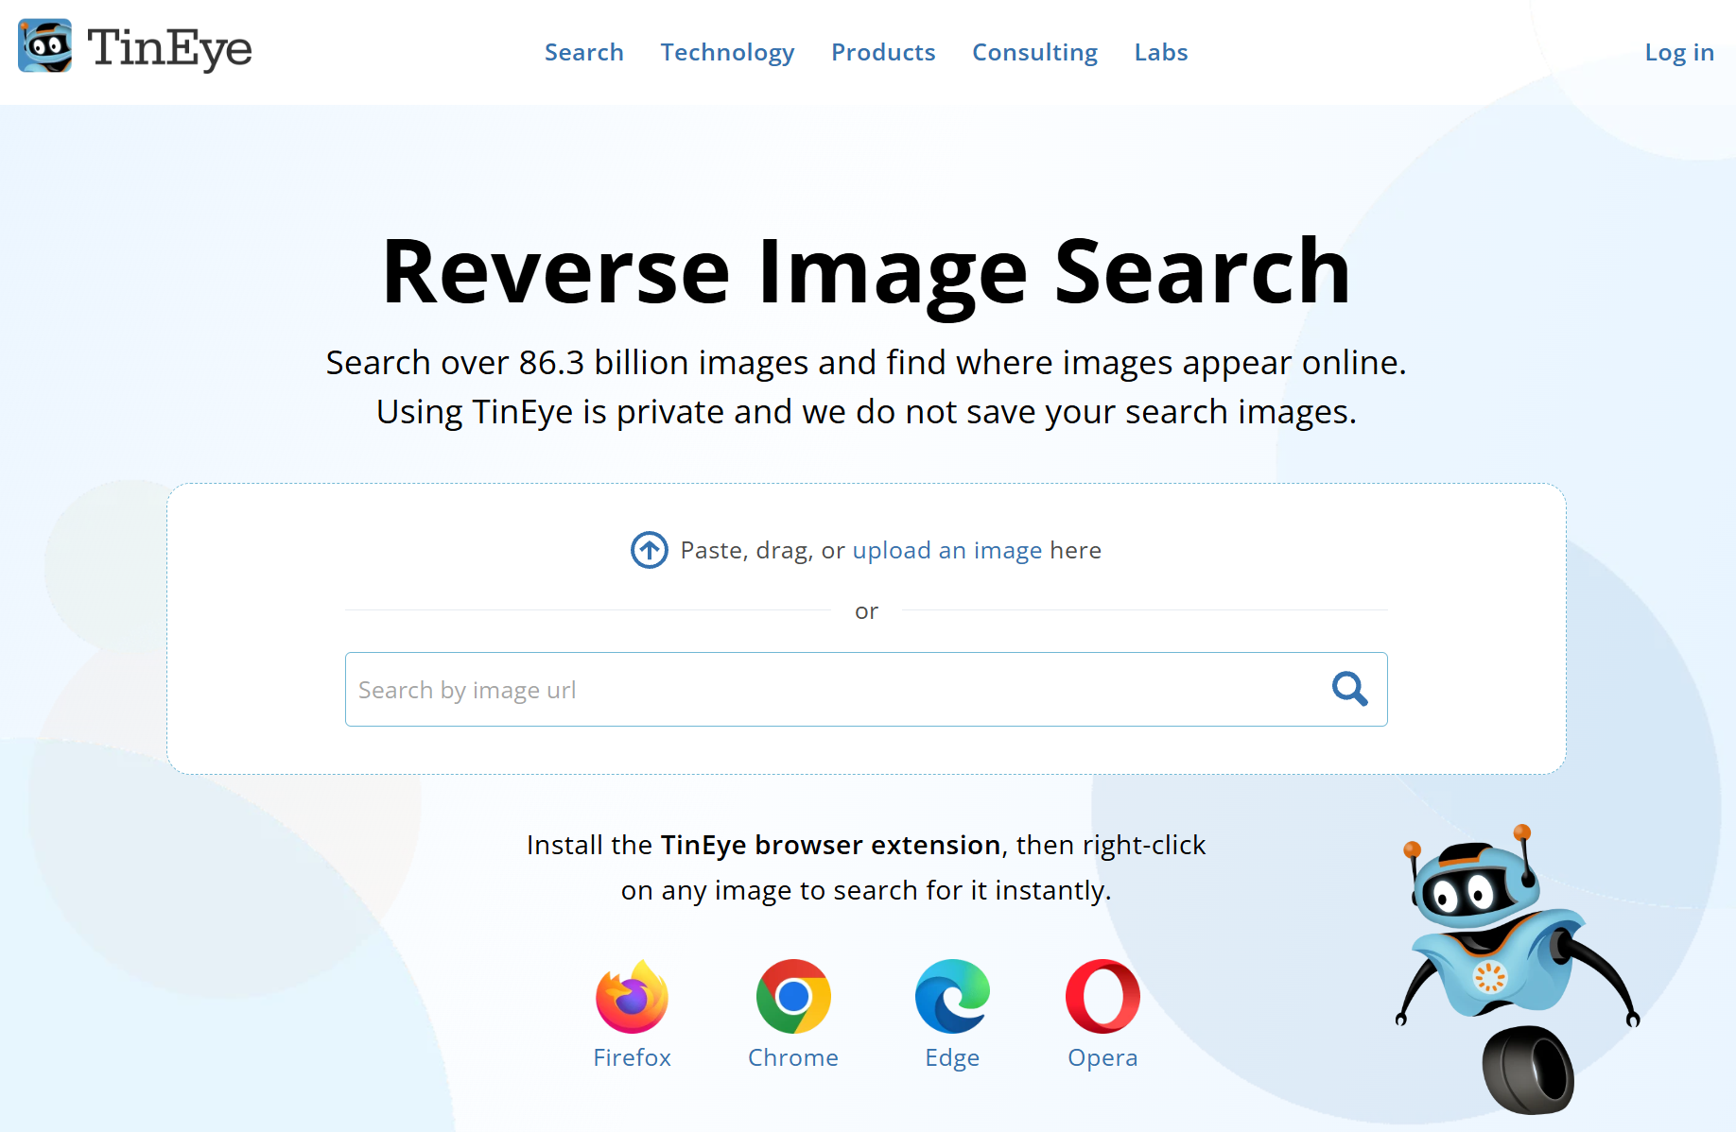The image size is (1736, 1132).
Task: Click the Log in link
Action: coord(1679,53)
